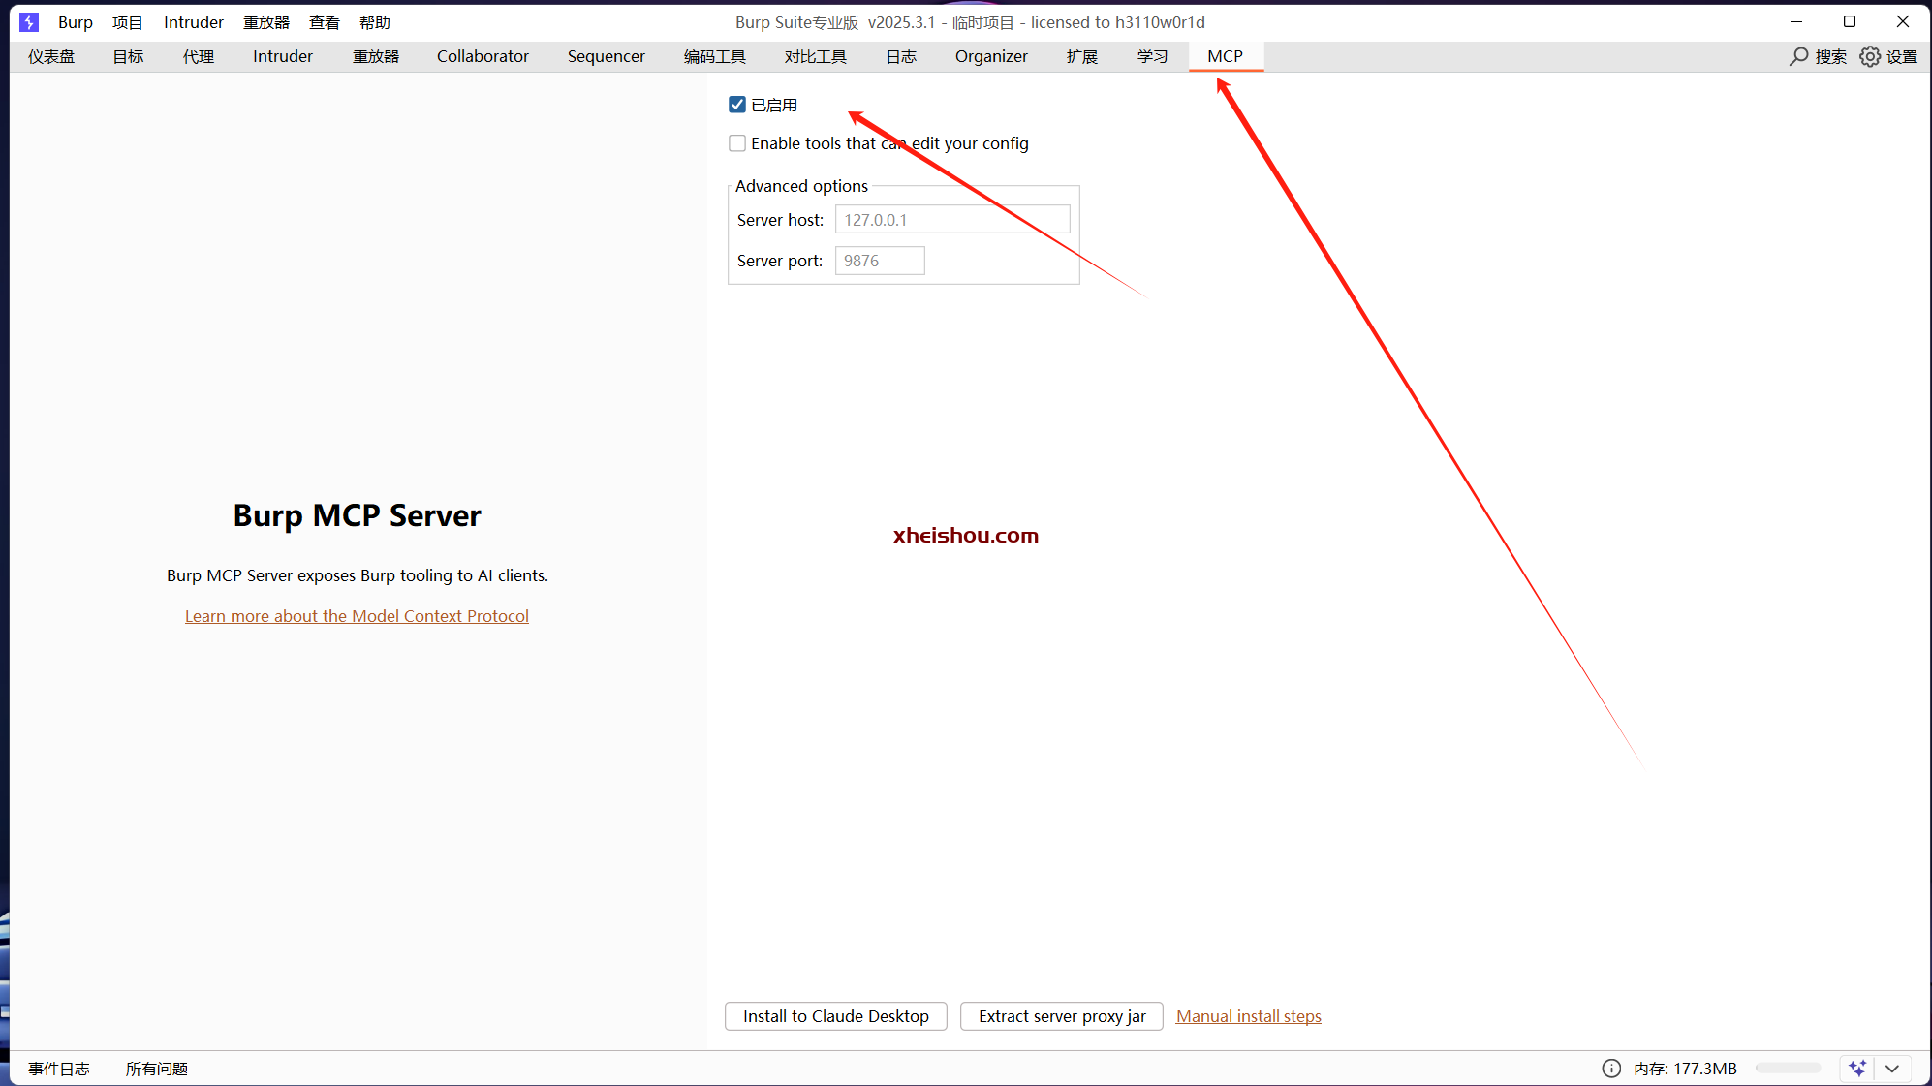Image resolution: width=1932 pixels, height=1086 pixels.
Task: Enable tools that can edit your config
Action: pyautogui.click(x=737, y=143)
